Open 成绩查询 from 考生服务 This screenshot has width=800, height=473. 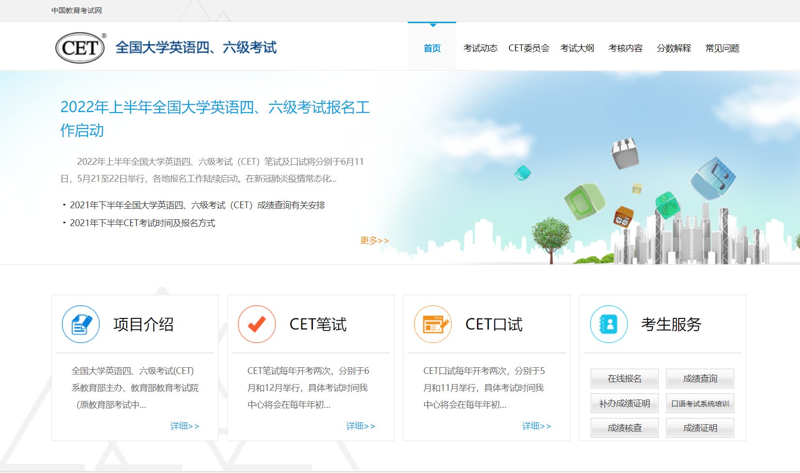pos(699,379)
